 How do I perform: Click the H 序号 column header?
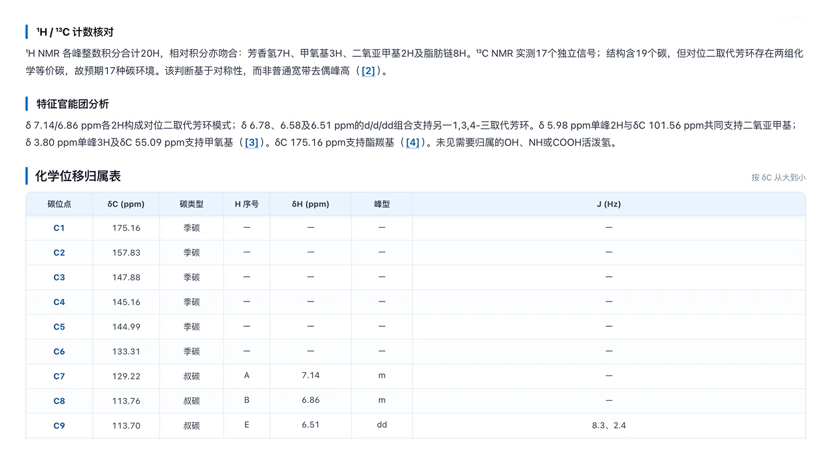pyautogui.click(x=247, y=204)
